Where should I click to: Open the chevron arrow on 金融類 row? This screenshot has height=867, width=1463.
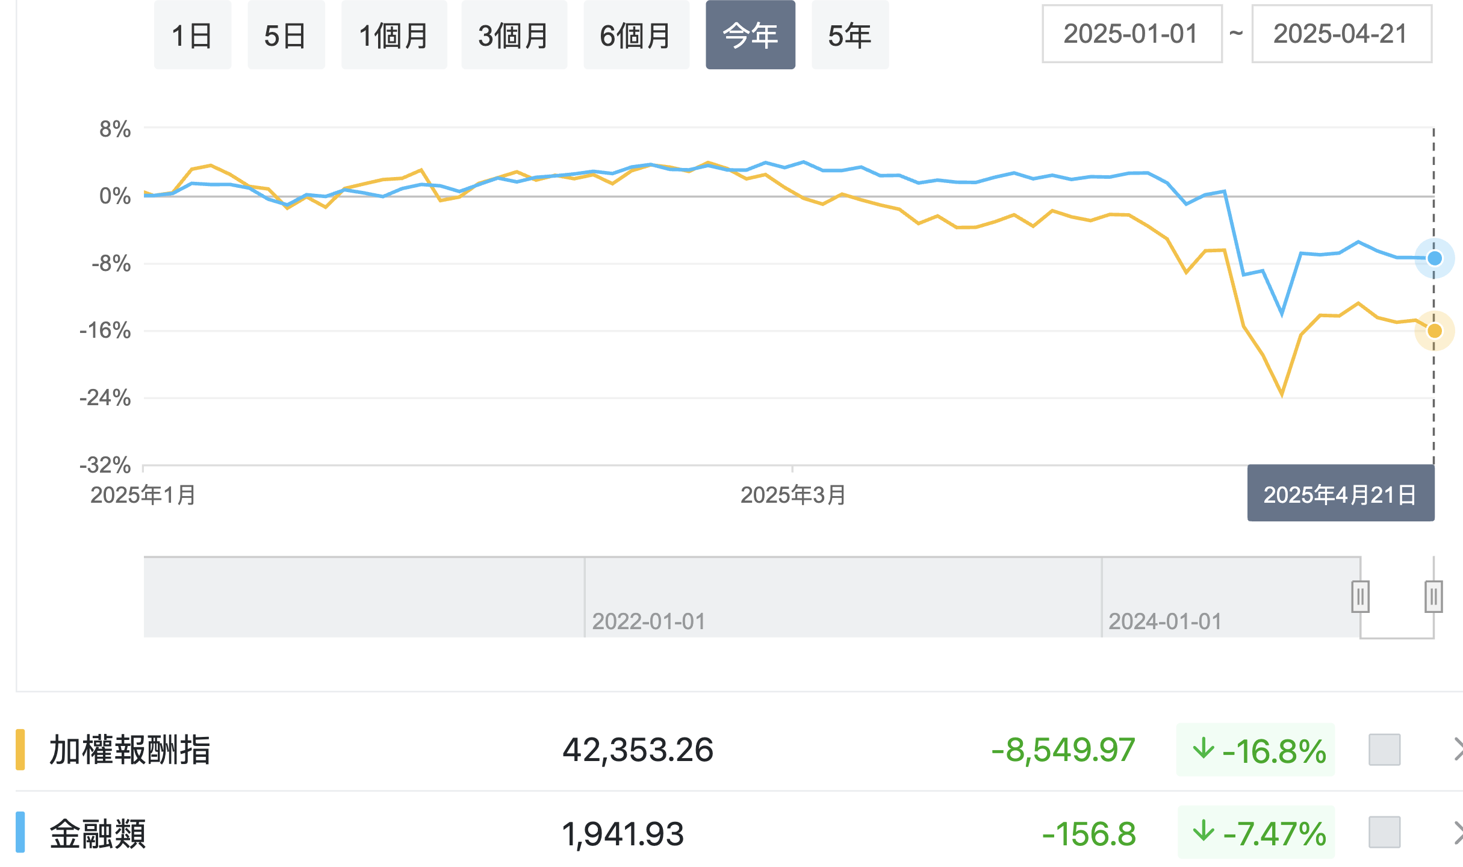coord(1458,833)
